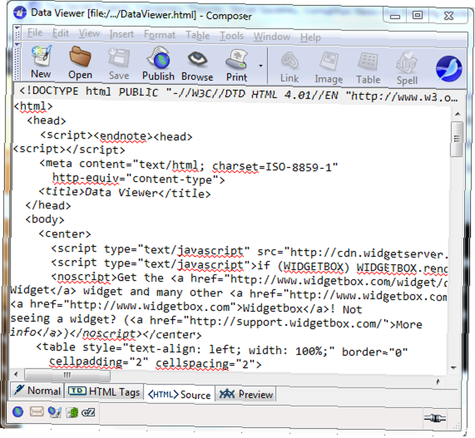Click the <endnote> tag in the source
This screenshot has width=475, height=438.
(x=123, y=136)
